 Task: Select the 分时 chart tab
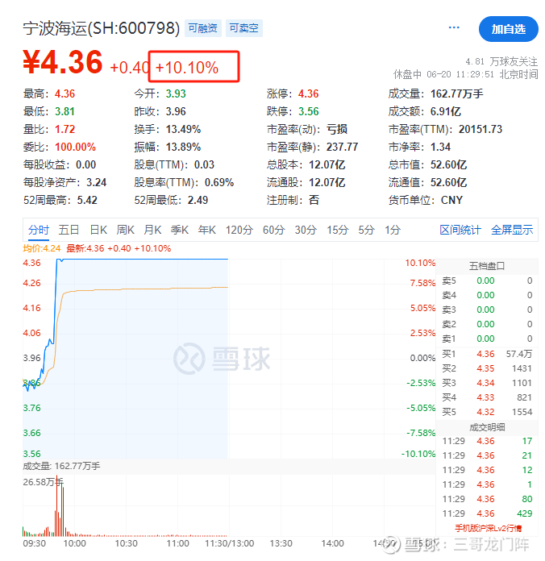tap(39, 230)
